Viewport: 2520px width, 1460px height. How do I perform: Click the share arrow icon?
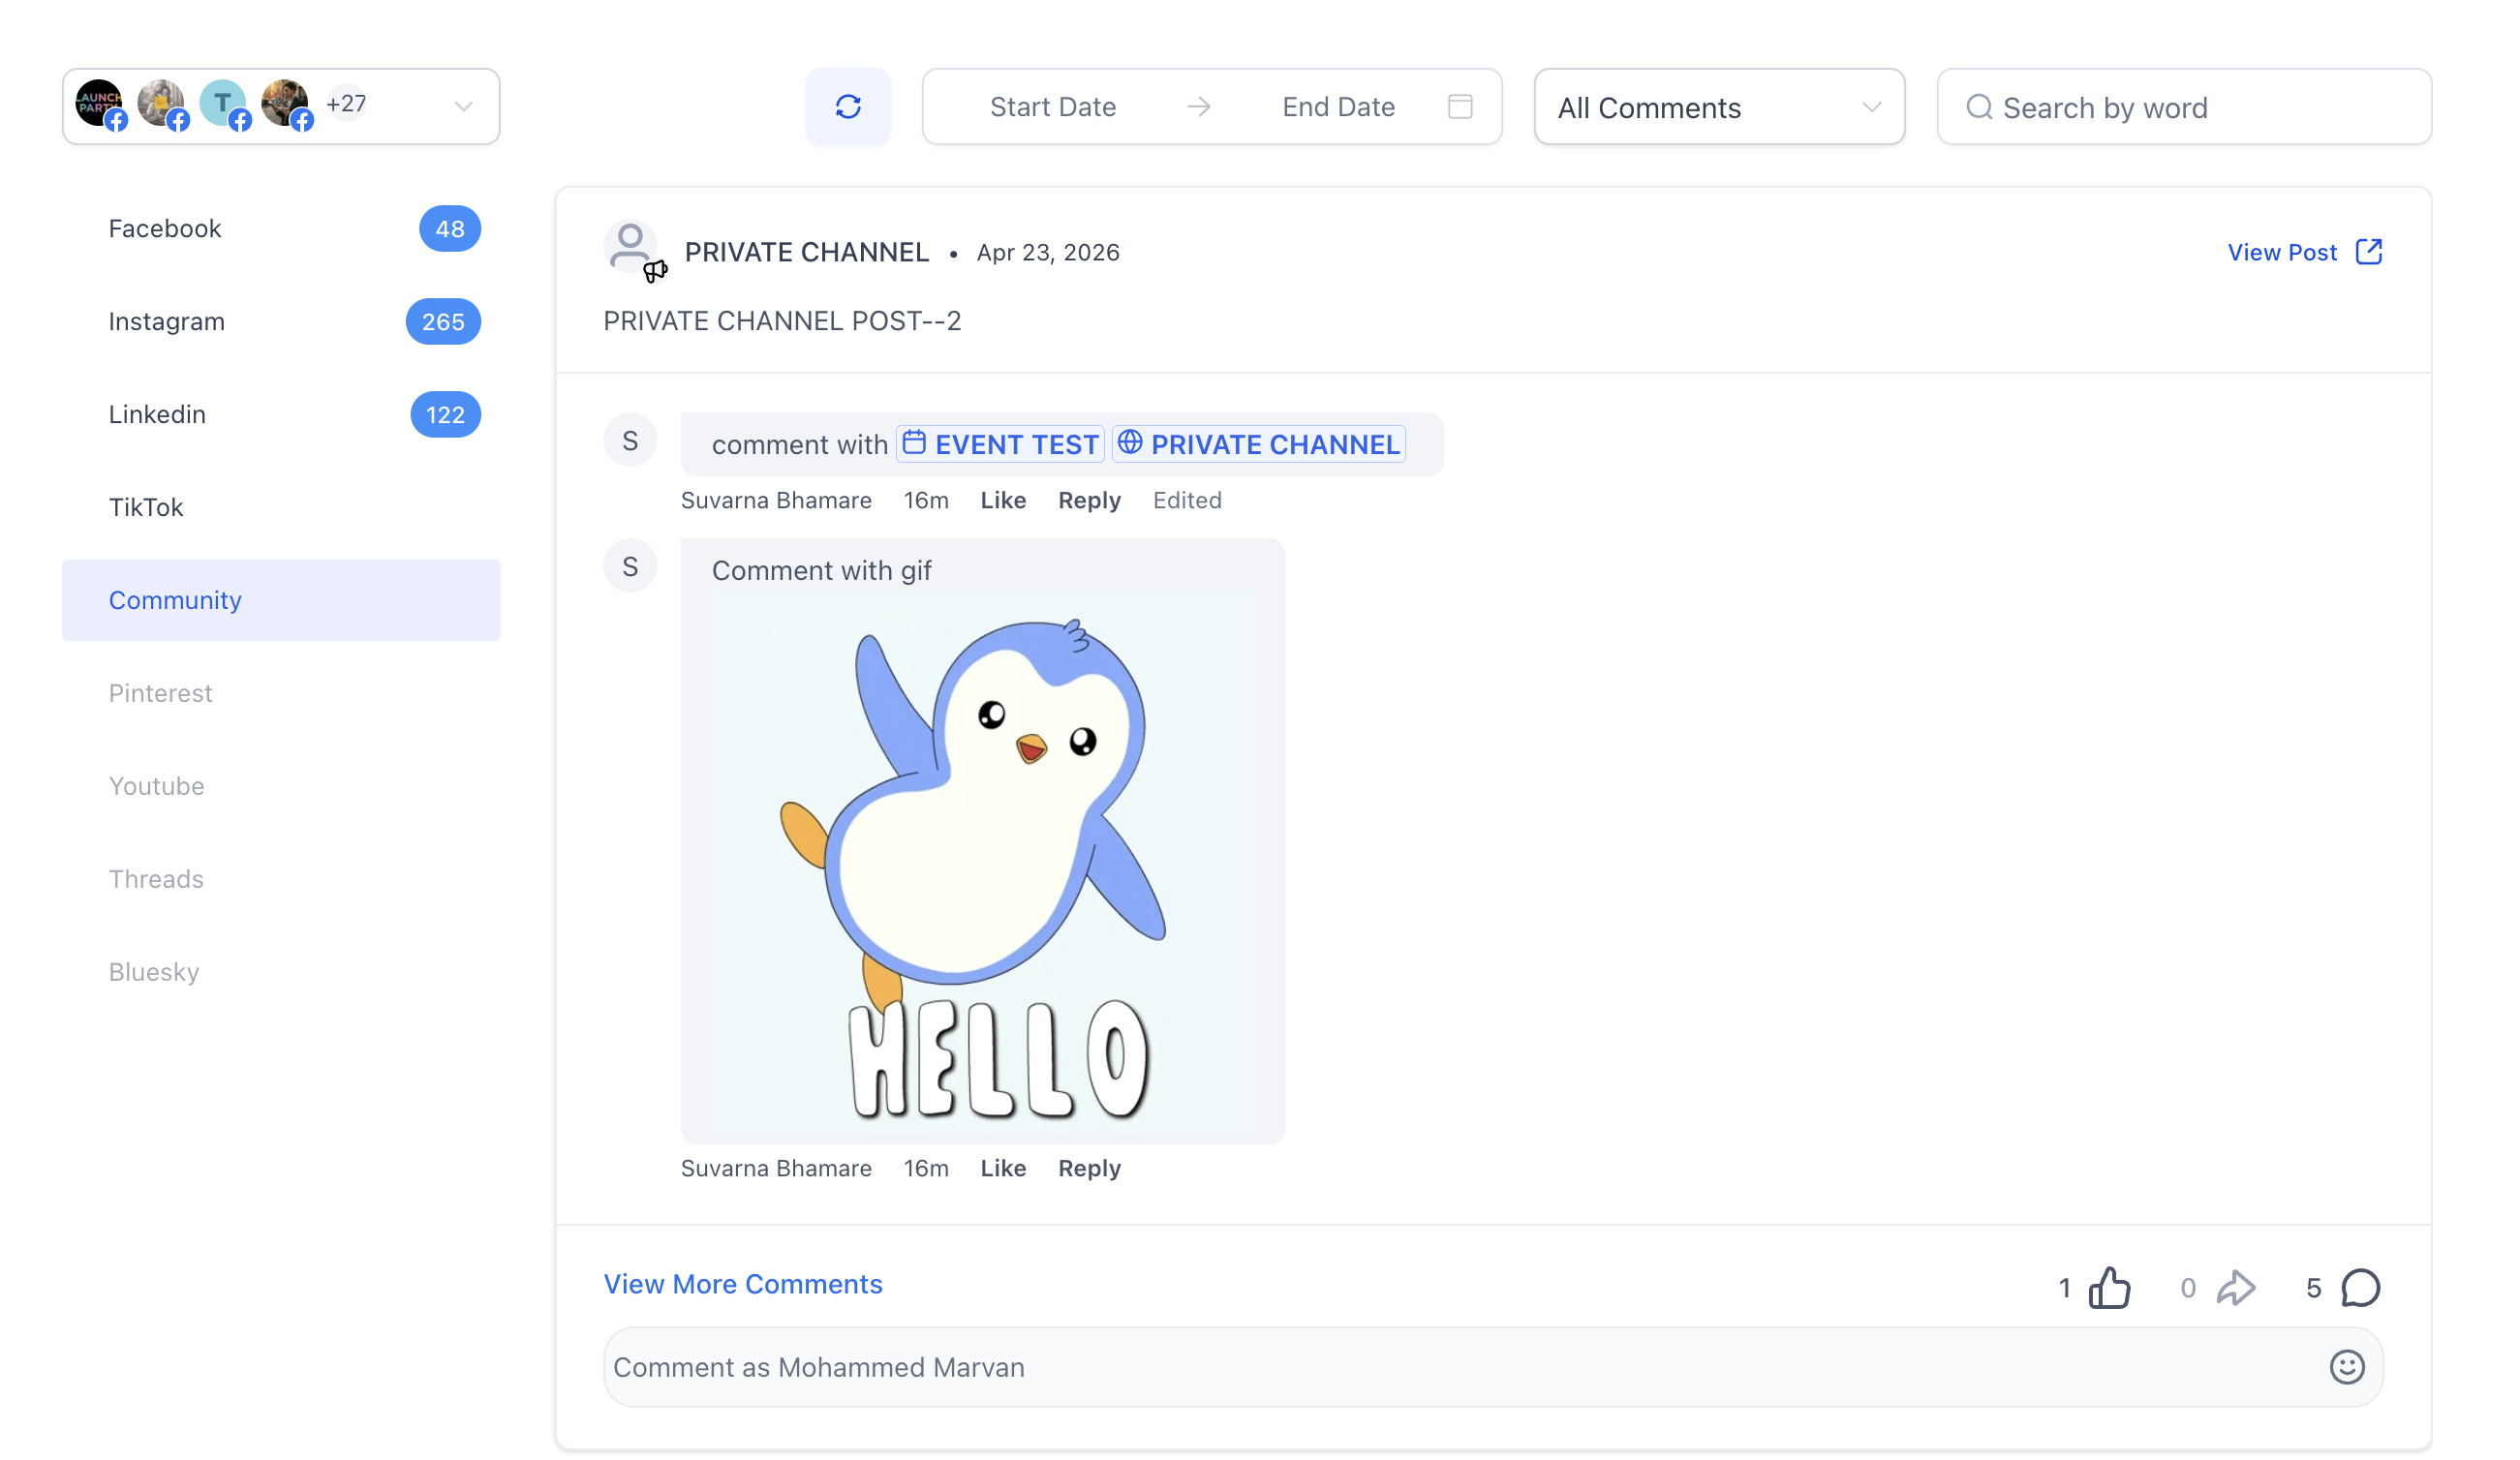point(2236,1288)
